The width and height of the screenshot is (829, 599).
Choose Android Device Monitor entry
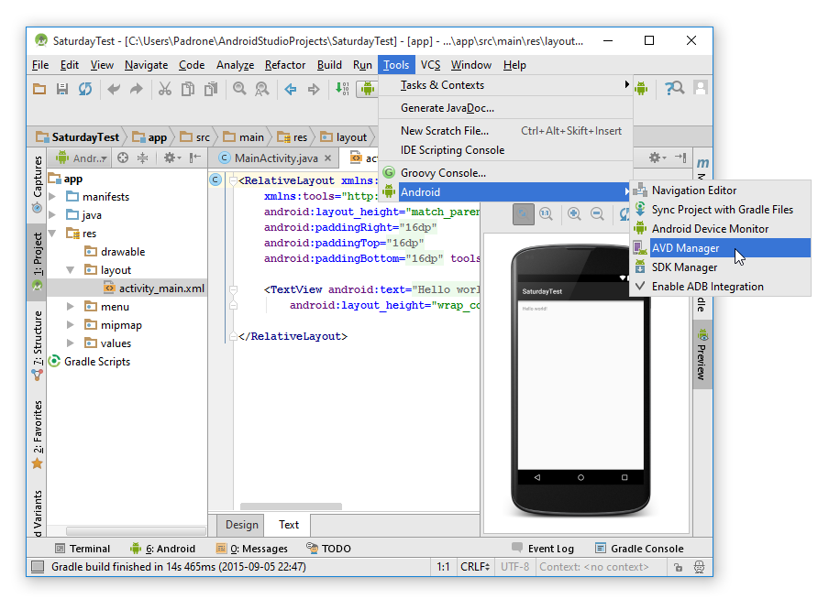720,229
